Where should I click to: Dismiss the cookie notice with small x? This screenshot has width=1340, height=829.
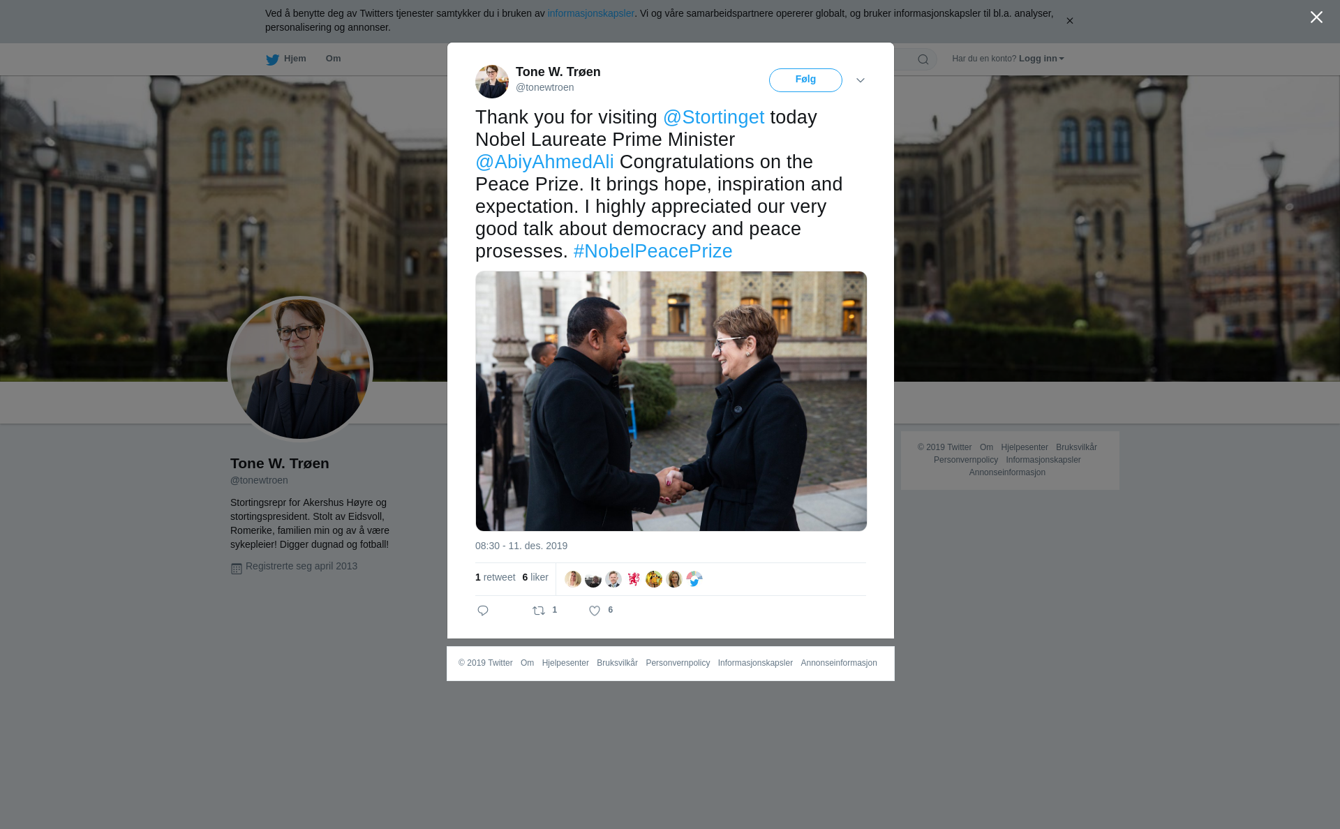pyautogui.click(x=1069, y=21)
